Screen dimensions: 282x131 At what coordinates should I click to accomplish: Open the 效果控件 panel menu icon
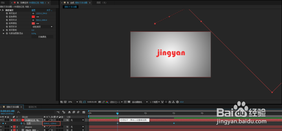[x=49, y=3]
